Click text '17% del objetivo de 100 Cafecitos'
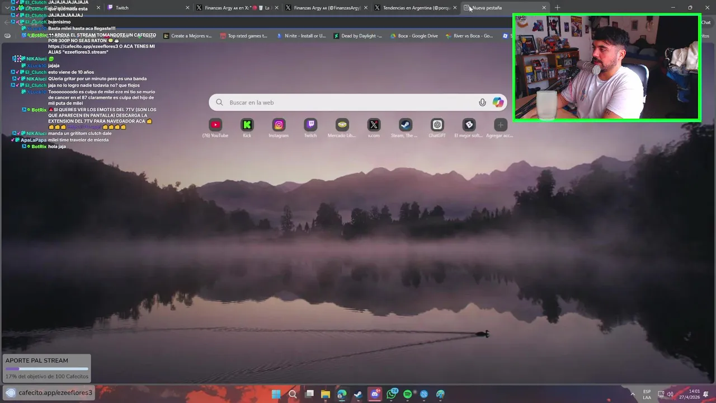 (x=47, y=376)
